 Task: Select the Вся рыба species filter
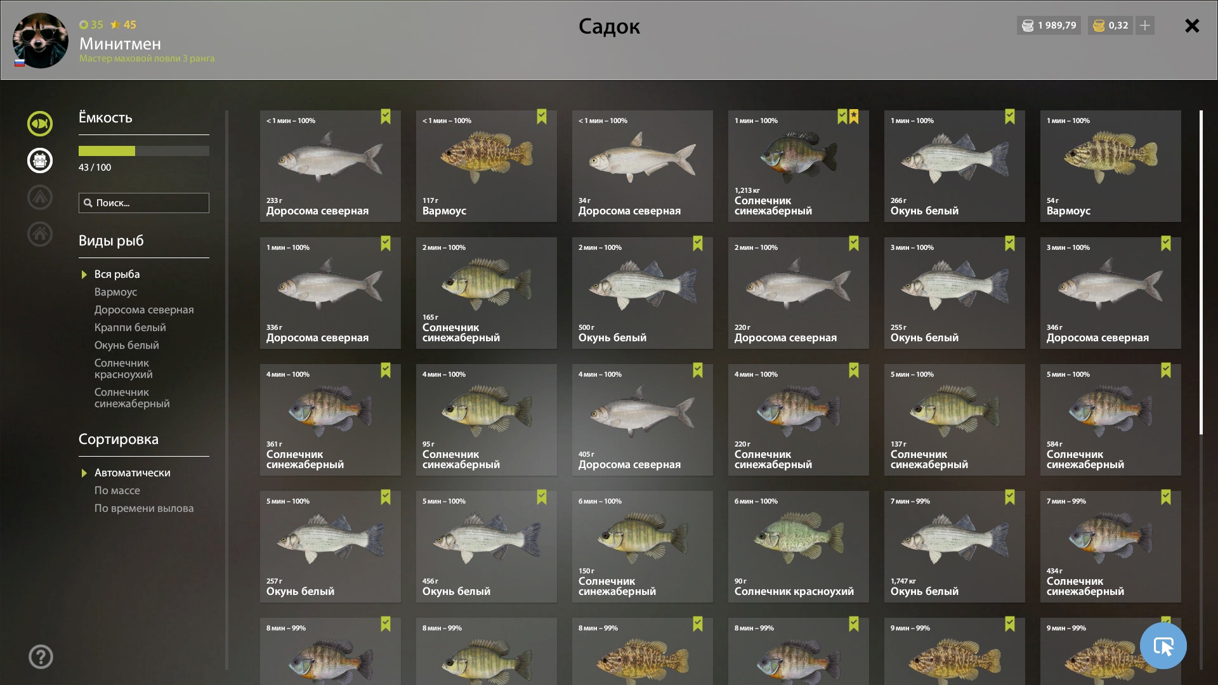coord(117,274)
